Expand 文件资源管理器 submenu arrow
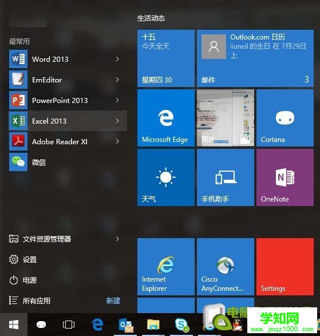The height and width of the screenshot is (336, 320). [x=117, y=239]
